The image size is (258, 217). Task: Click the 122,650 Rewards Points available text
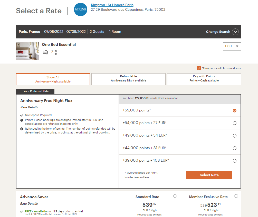point(150,98)
